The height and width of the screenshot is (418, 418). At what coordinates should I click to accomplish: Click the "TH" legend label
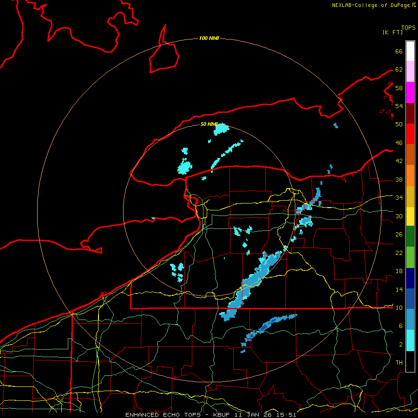pyautogui.click(x=399, y=363)
